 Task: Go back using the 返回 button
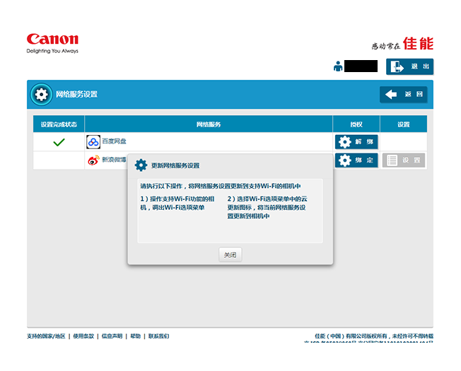(403, 94)
